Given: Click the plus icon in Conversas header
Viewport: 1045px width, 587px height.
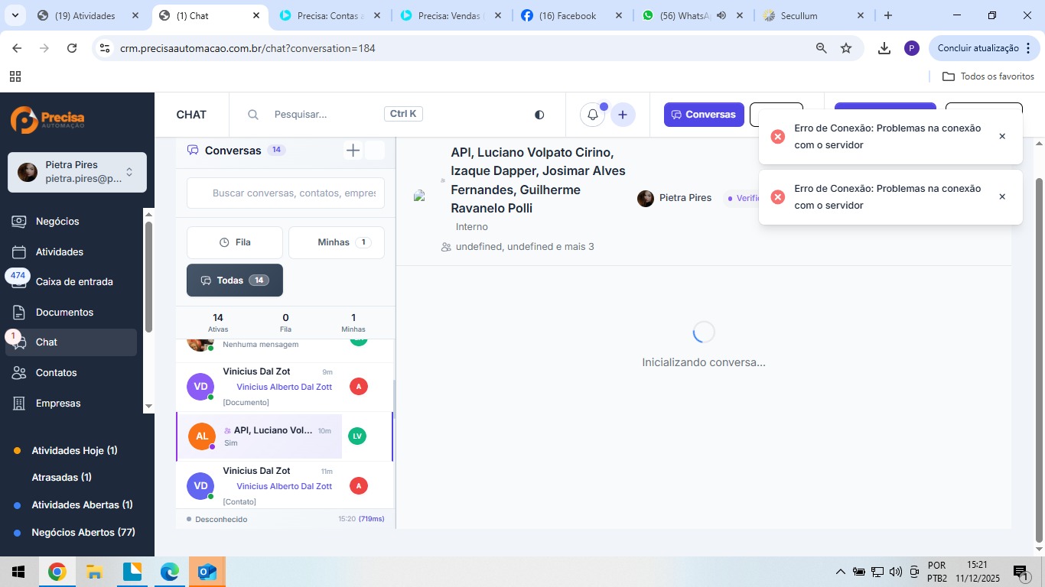Looking at the screenshot, I should tap(353, 151).
